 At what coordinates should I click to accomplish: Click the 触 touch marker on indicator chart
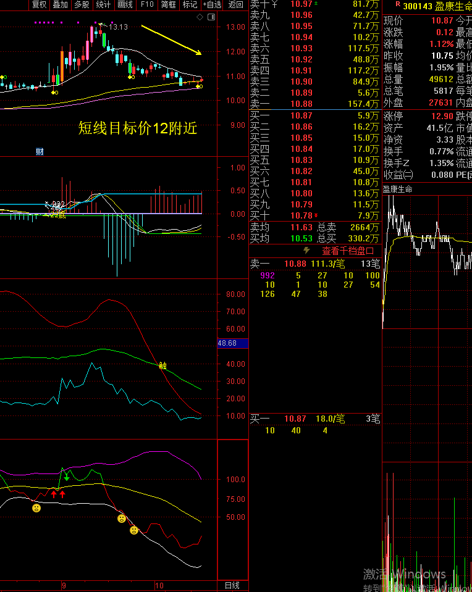(x=162, y=365)
